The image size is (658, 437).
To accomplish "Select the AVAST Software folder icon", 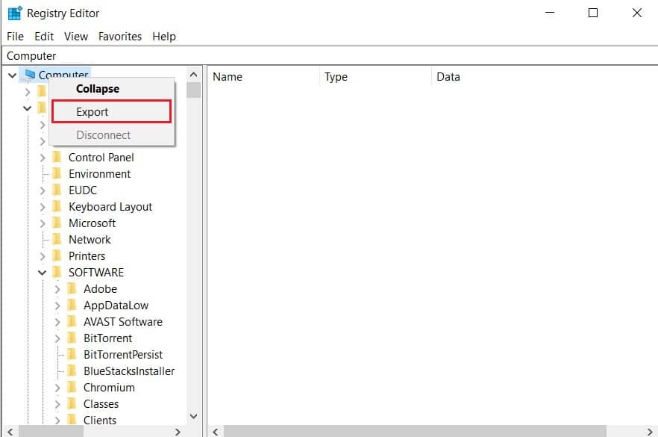I will click(x=72, y=322).
